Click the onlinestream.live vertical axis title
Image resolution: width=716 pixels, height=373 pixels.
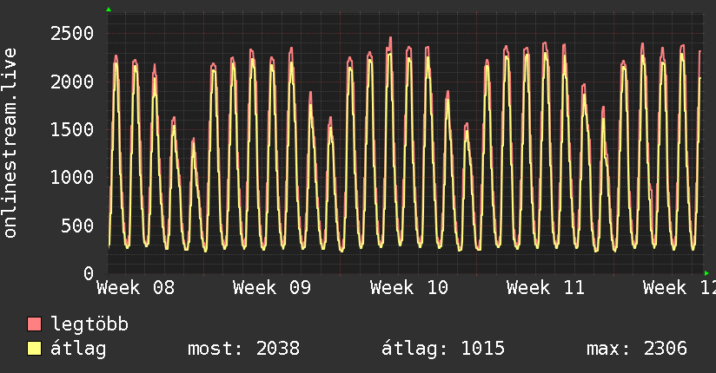[10, 143]
